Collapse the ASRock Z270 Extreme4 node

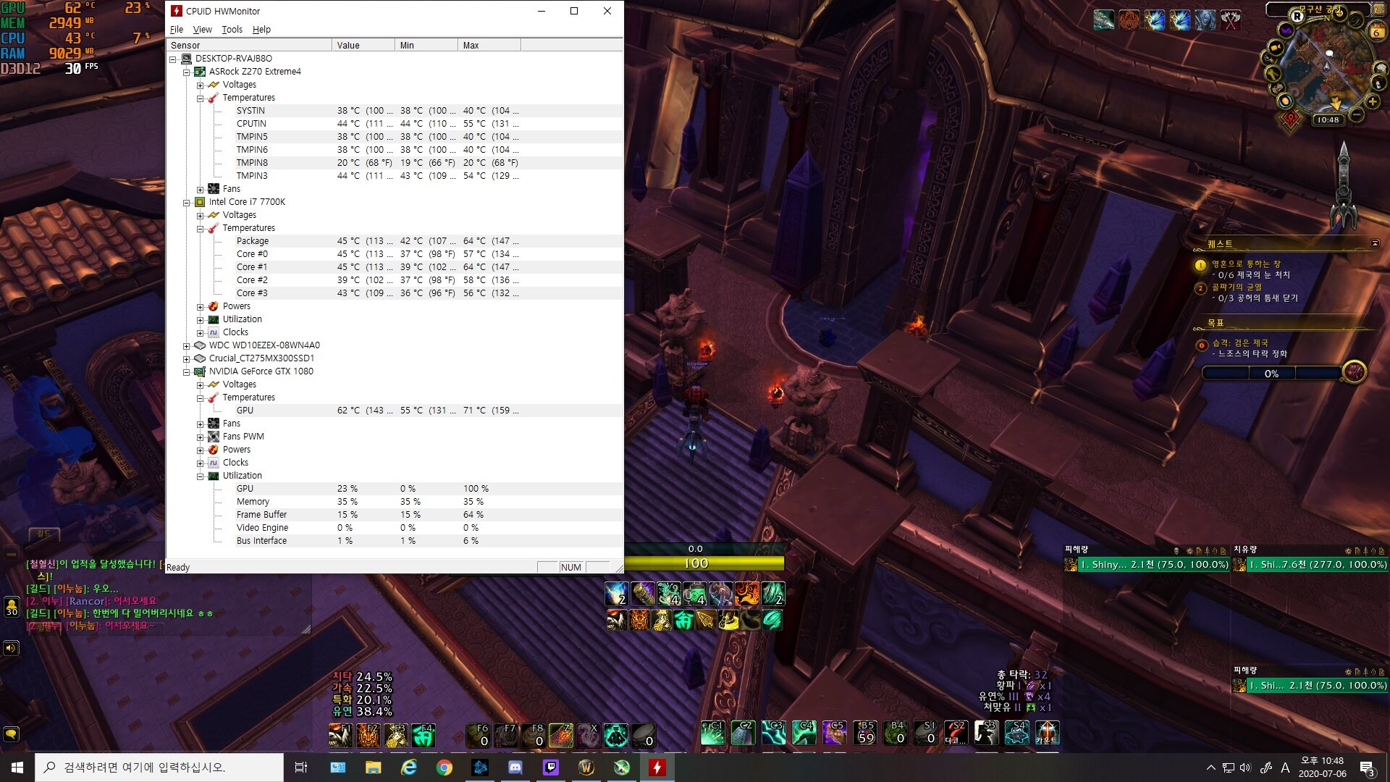[187, 72]
